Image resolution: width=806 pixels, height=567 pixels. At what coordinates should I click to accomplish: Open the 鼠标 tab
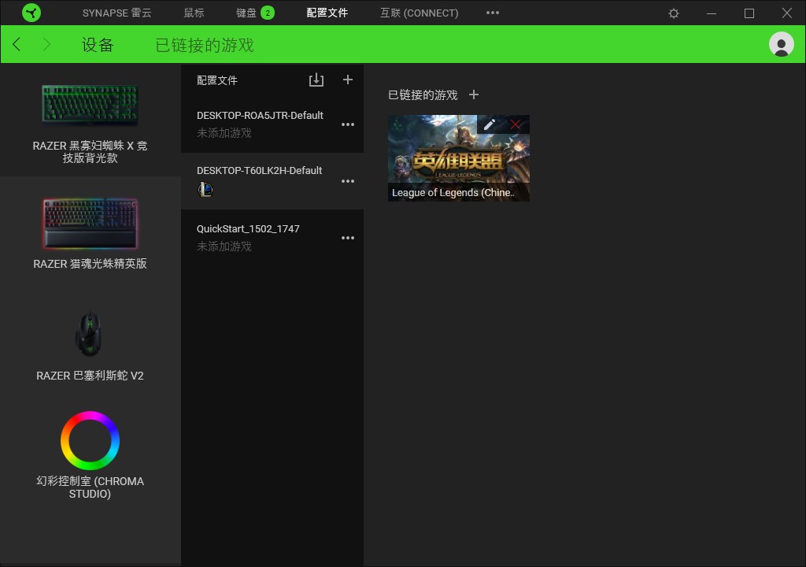(193, 13)
